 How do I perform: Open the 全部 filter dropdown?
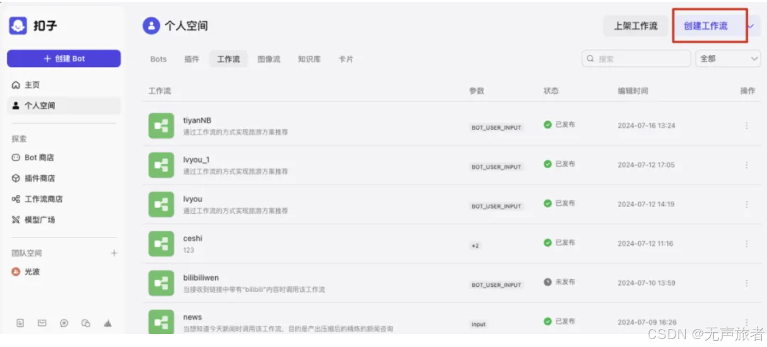point(728,58)
